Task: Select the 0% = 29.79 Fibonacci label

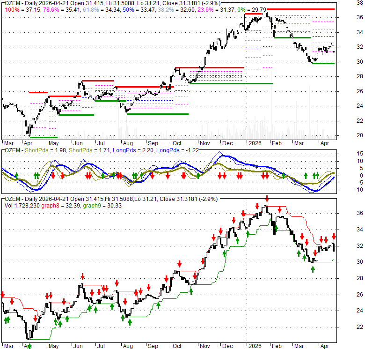Action: point(252,10)
